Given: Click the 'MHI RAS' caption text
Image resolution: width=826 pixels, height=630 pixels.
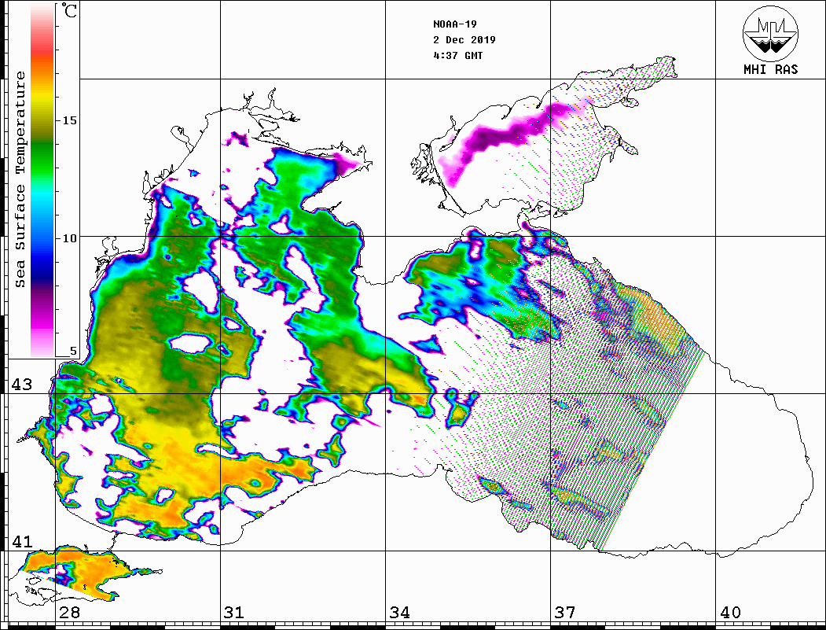Looking at the screenshot, I should (x=770, y=69).
